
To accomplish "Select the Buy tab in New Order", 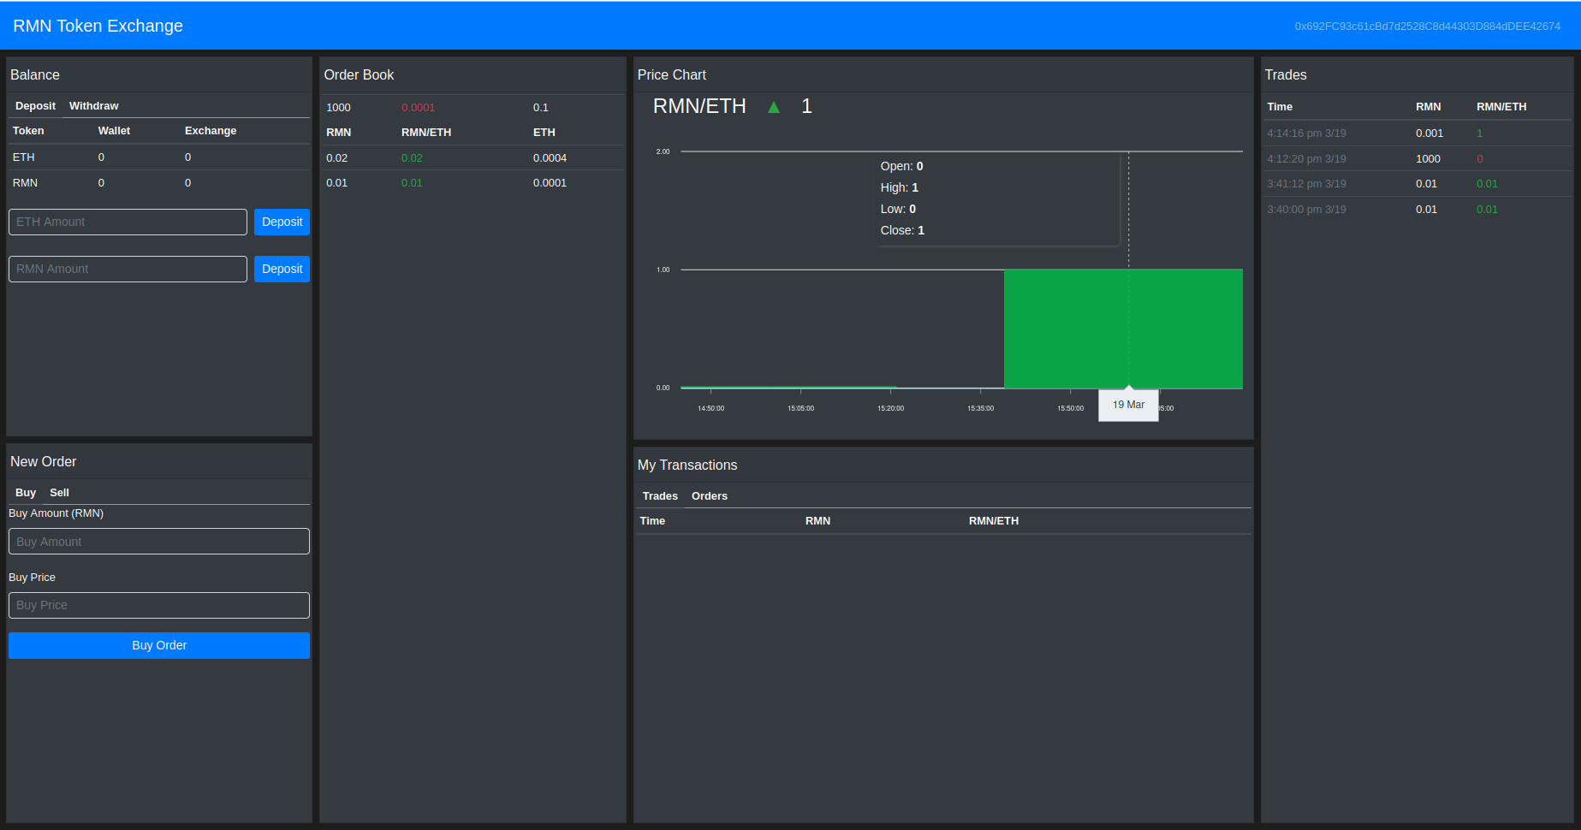I will (26, 493).
